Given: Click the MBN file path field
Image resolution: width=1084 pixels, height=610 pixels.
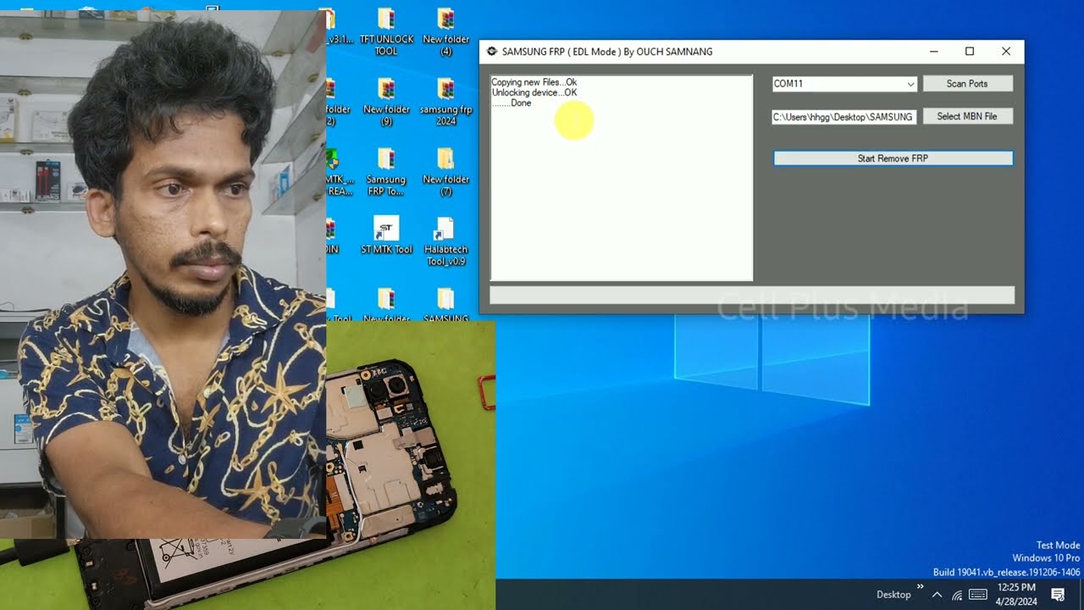Looking at the screenshot, I should [x=843, y=117].
